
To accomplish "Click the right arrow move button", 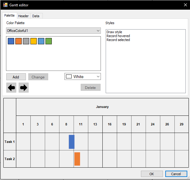I will [23, 87].
